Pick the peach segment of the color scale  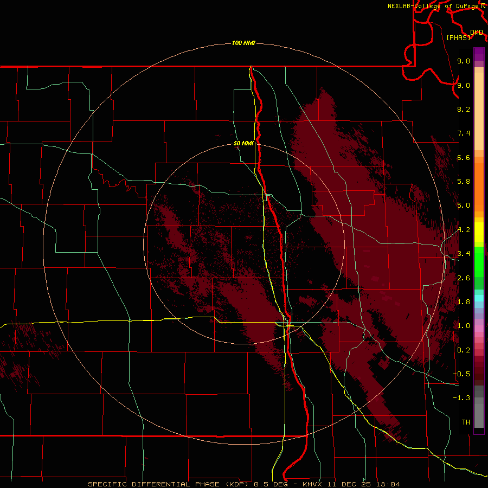tap(479, 111)
